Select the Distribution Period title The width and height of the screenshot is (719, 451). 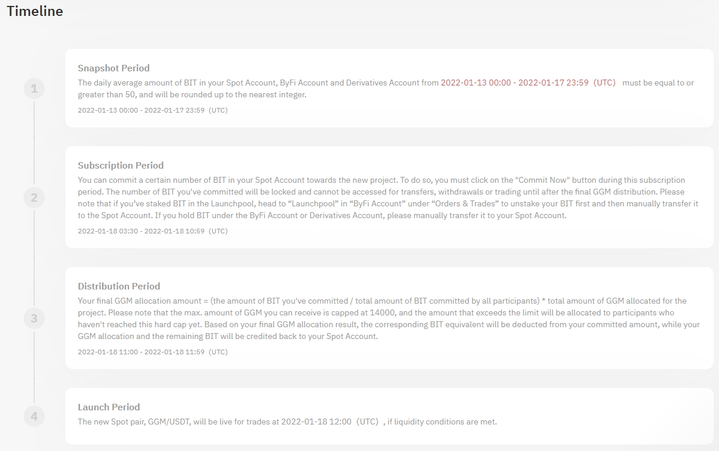(119, 286)
